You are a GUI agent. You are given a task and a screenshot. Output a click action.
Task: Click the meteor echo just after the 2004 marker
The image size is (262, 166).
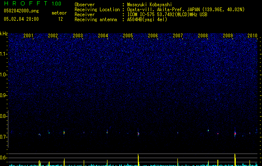coord(107,132)
